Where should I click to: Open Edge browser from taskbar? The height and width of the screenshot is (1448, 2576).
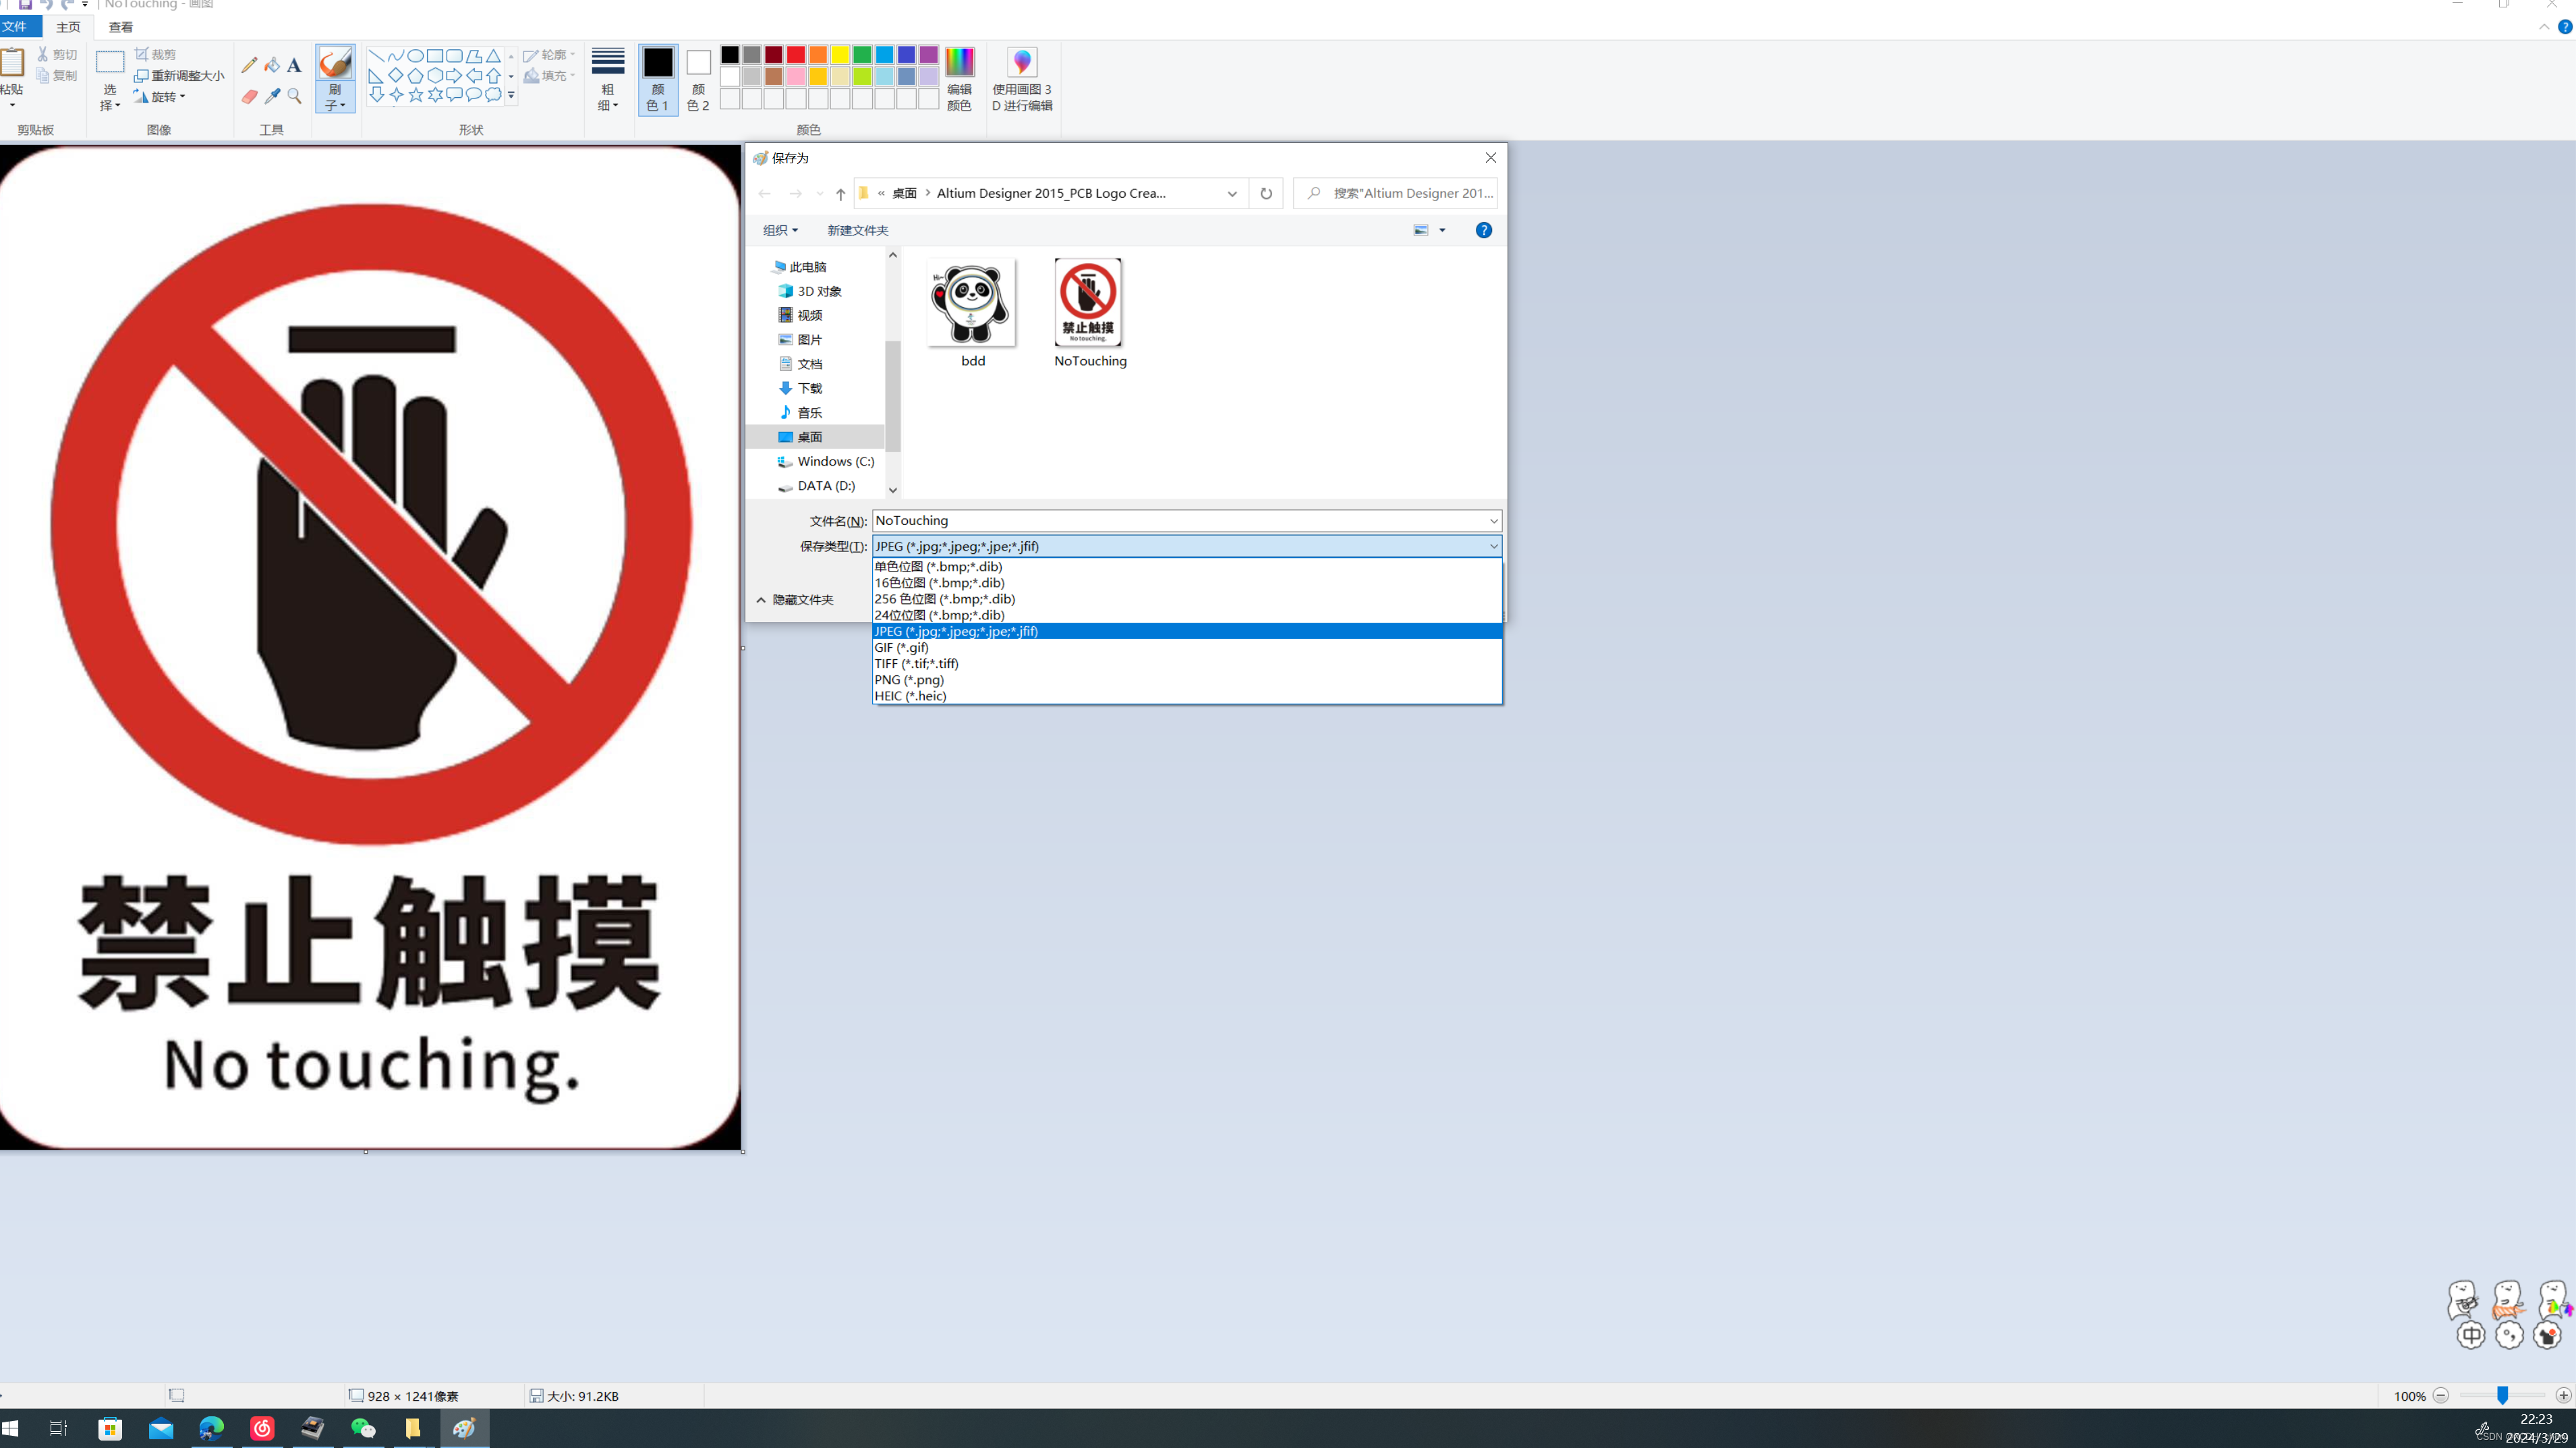[211, 1428]
